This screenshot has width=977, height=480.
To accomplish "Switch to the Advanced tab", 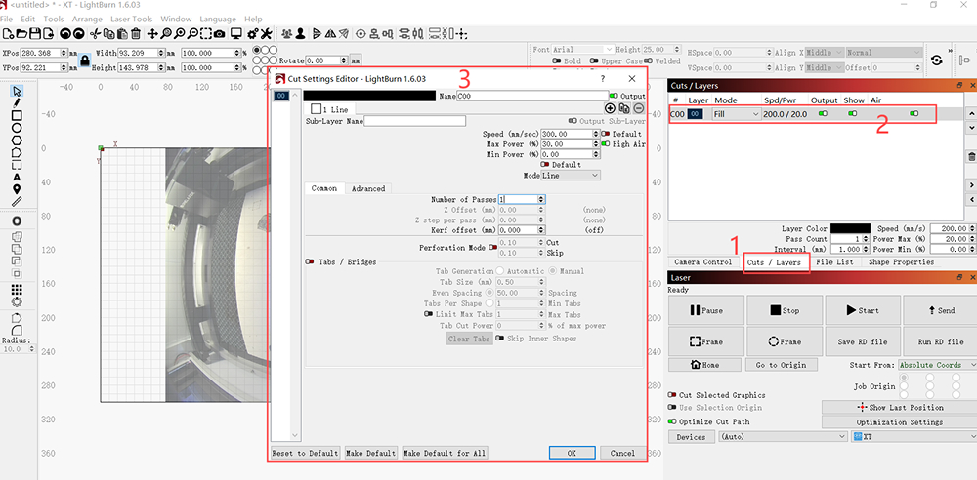I will pyautogui.click(x=368, y=188).
